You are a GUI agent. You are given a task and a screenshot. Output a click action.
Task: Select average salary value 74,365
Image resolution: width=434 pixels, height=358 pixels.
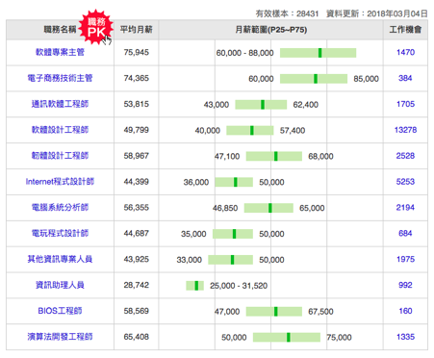click(137, 78)
